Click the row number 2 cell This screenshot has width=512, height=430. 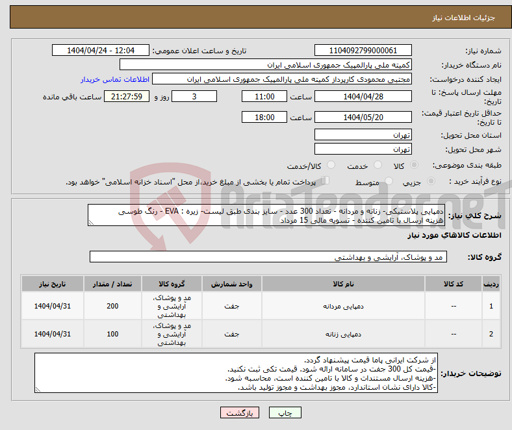(491, 334)
